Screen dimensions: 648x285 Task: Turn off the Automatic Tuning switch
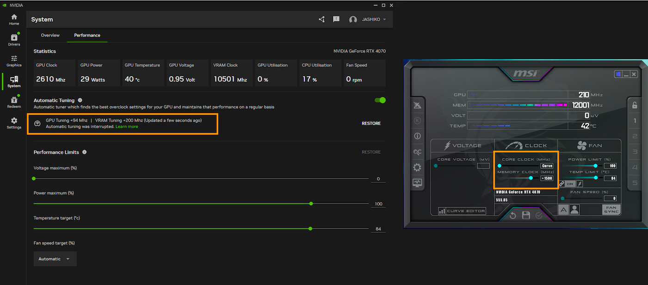380,100
